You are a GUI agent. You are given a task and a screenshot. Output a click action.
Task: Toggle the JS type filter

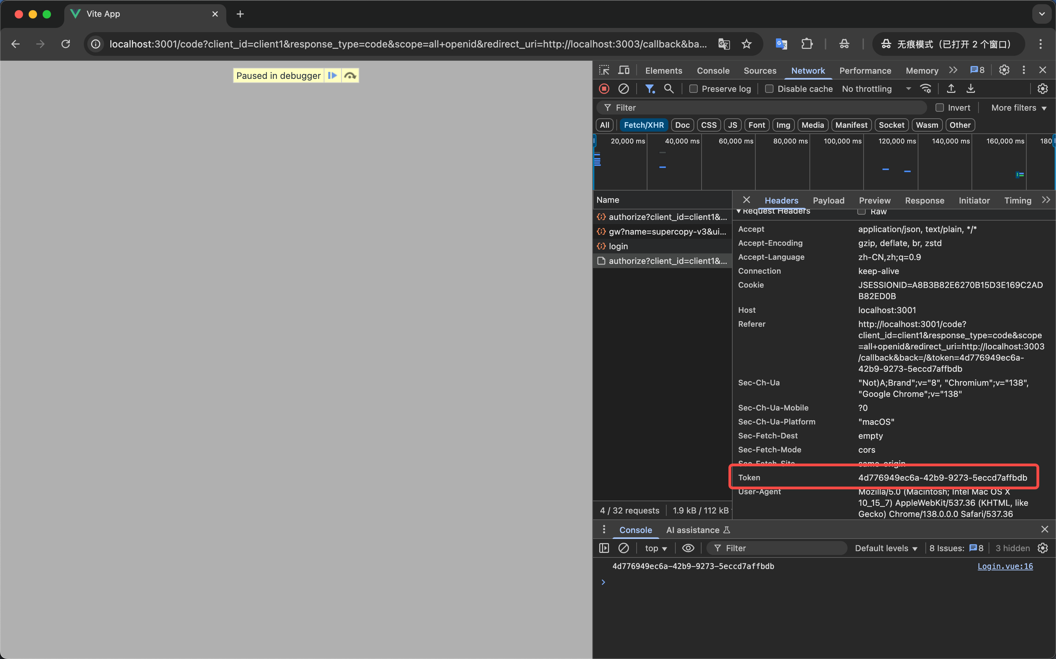pos(733,125)
